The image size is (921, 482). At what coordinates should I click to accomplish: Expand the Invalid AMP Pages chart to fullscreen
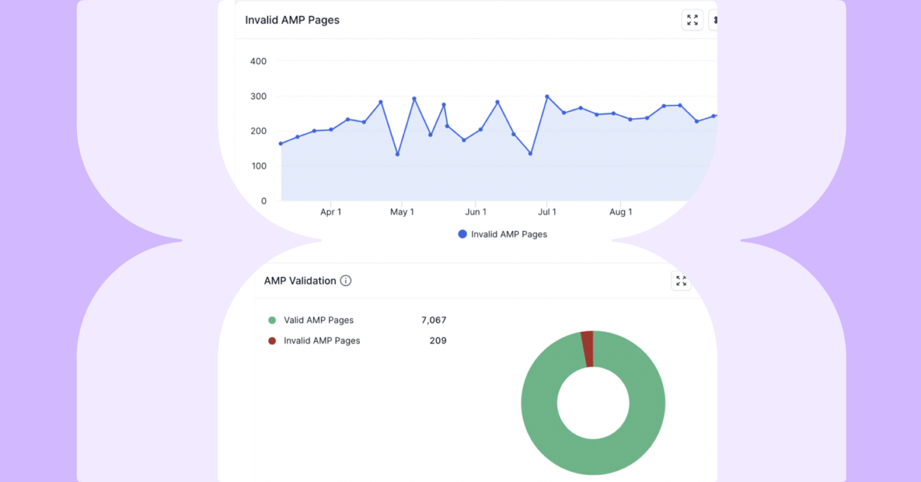(x=692, y=20)
